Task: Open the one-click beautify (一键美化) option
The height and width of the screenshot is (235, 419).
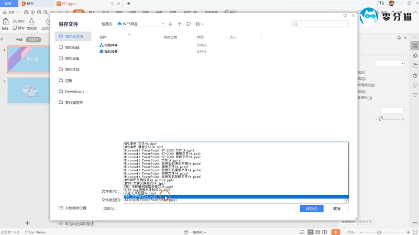Action: pos(195,232)
